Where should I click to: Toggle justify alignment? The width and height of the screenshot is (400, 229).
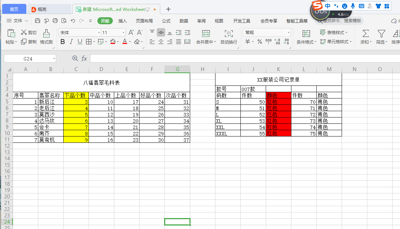[179, 42]
